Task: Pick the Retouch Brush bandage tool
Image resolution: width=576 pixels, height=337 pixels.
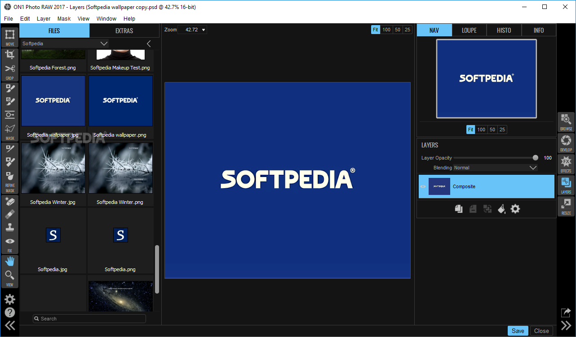Action: pyautogui.click(x=10, y=214)
